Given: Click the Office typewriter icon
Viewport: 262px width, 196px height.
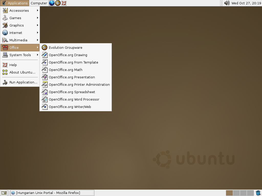Looking at the screenshot, I should [5, 47].
